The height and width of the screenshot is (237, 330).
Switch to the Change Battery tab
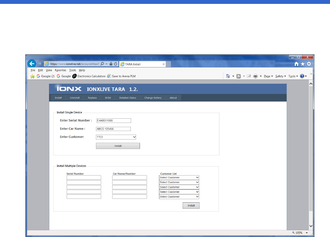click(153, 97)
